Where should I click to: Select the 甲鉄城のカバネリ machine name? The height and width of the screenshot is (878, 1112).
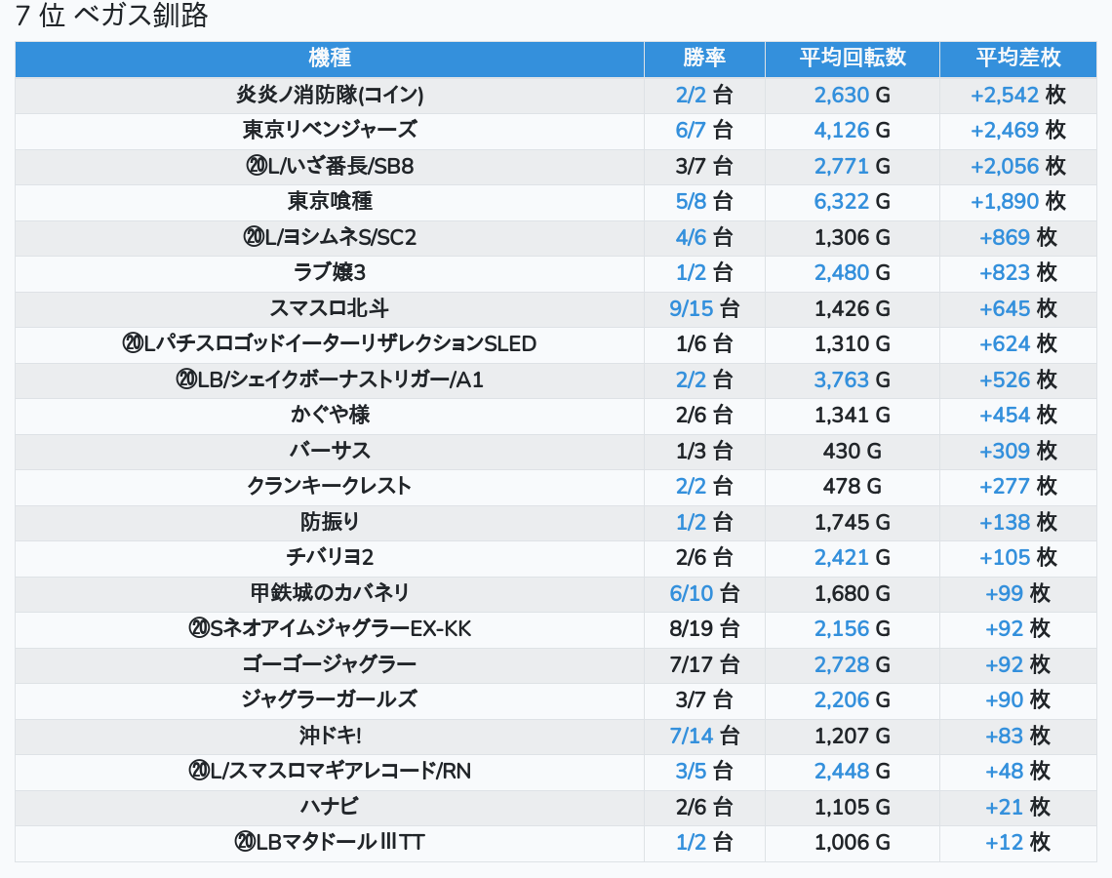coord(330,593)
